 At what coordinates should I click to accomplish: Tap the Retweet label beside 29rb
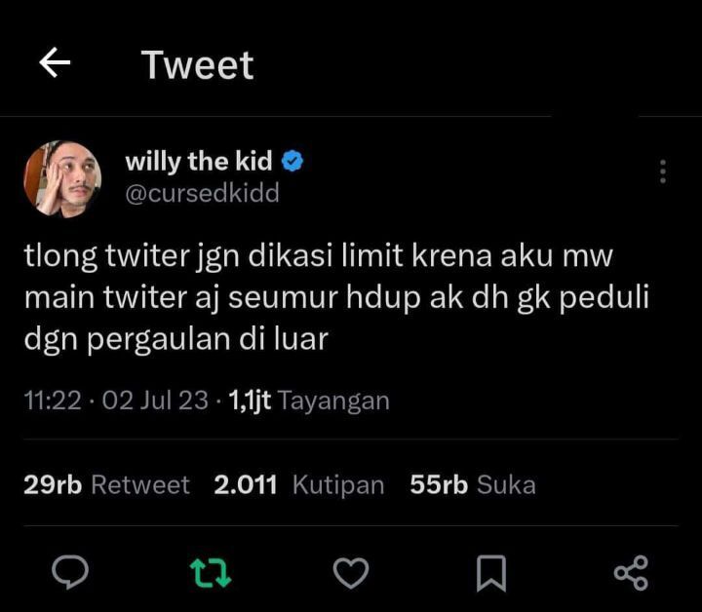(140, 485)
